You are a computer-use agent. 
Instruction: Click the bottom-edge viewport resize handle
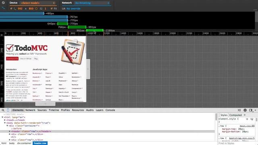[46, 104]
